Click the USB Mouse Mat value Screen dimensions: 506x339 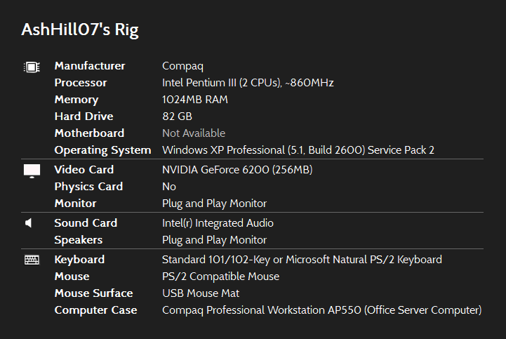click(x=201, y=293)
